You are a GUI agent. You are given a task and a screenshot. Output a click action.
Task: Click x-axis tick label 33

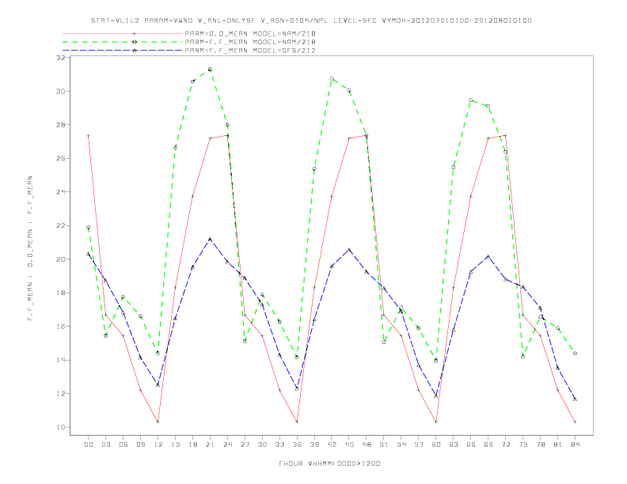click(x=279, y=444)
